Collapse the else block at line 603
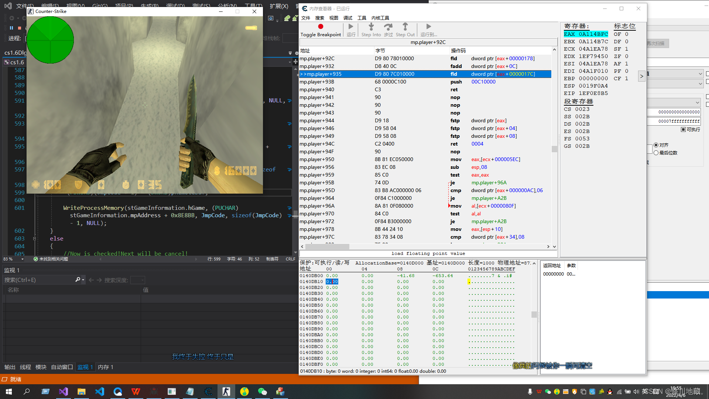 34,239
